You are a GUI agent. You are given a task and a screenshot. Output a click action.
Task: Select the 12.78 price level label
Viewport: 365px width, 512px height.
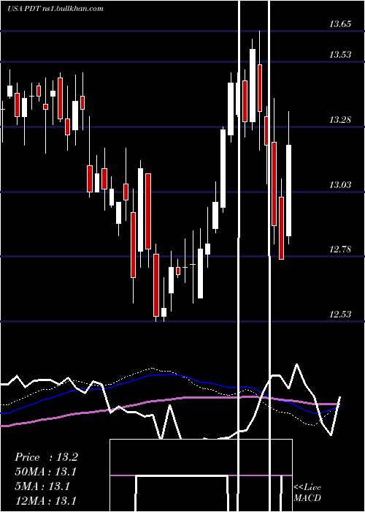[x=340, y=249]
